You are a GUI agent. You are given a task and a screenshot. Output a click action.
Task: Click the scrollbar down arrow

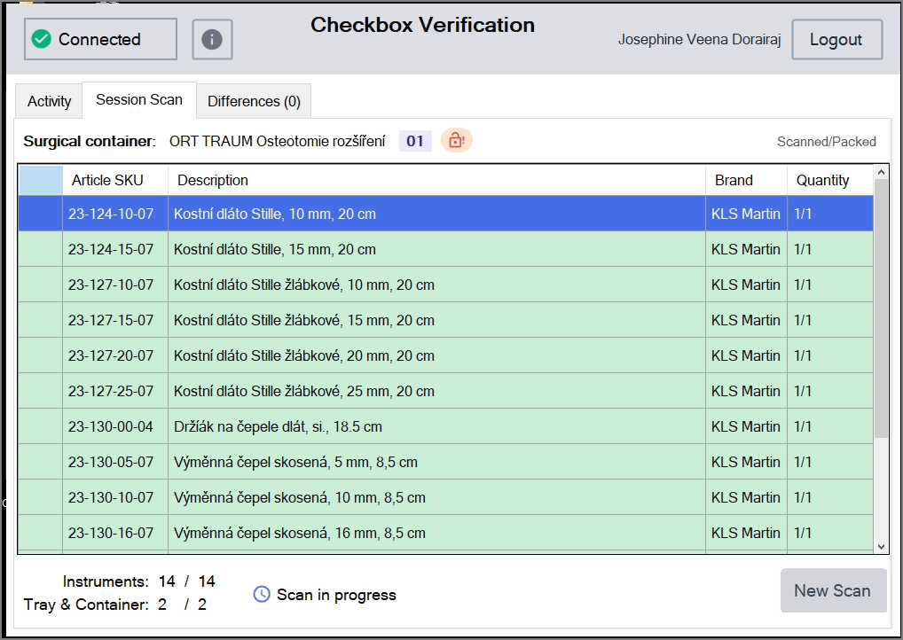881,547
